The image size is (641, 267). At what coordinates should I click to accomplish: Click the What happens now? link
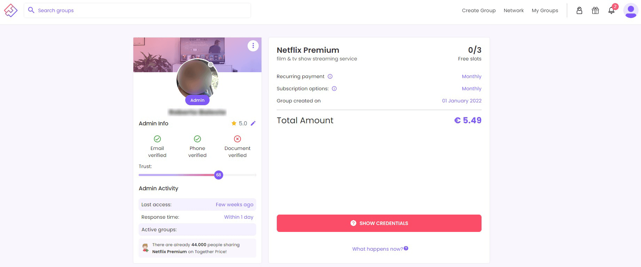click(x=377, y=249)
